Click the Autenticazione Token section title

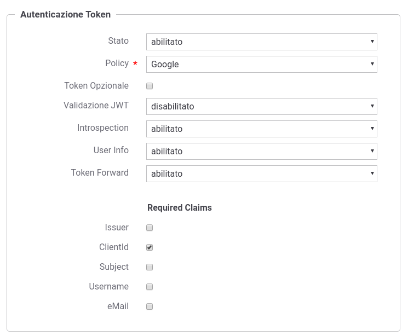(x=66, y=14)
